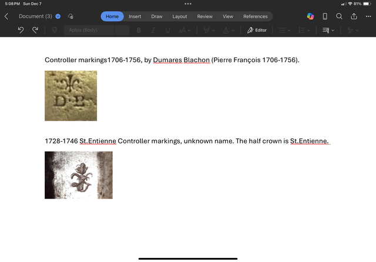
Task: Toggle underline formatting
Action: coord(167,30)
